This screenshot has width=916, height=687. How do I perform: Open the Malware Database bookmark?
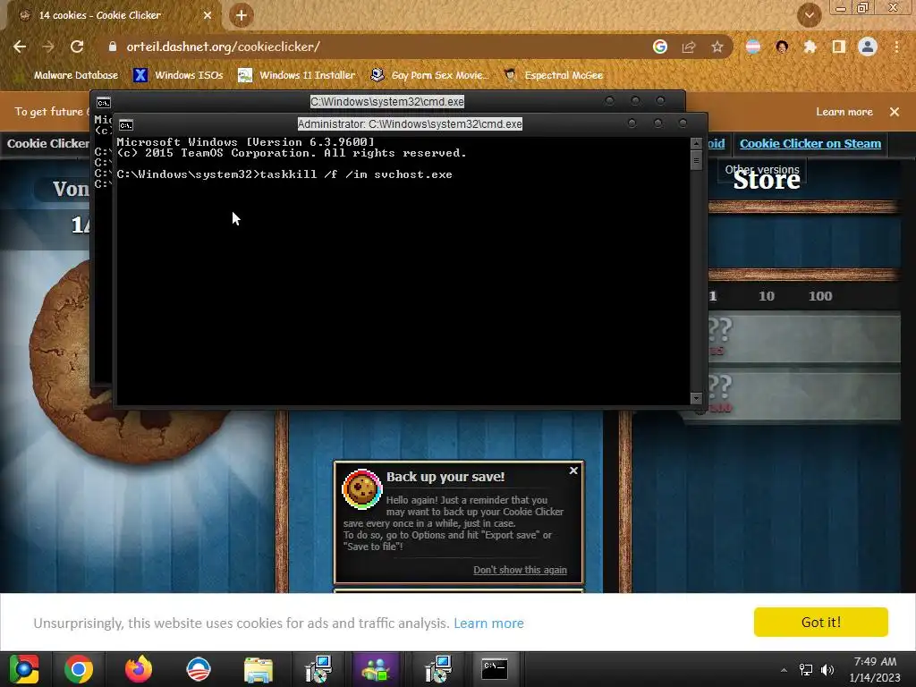point(67,75)
